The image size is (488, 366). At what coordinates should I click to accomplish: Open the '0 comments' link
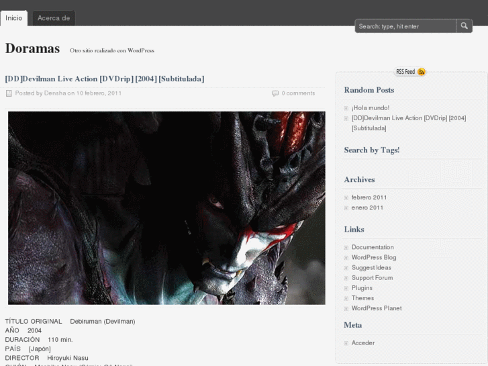[298, 93]
